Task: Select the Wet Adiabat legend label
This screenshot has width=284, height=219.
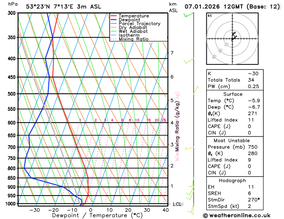Action: pyautogui.click(x=133, y=31)
